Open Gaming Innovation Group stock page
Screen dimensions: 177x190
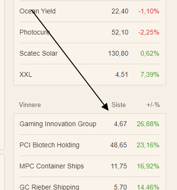pos(58,124)
